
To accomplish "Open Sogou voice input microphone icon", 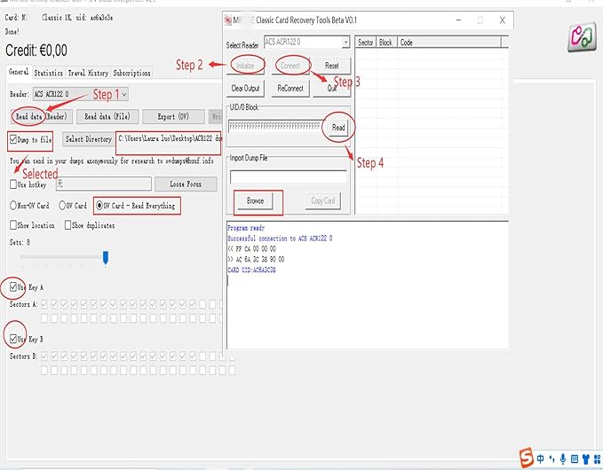I will (563, 458).
